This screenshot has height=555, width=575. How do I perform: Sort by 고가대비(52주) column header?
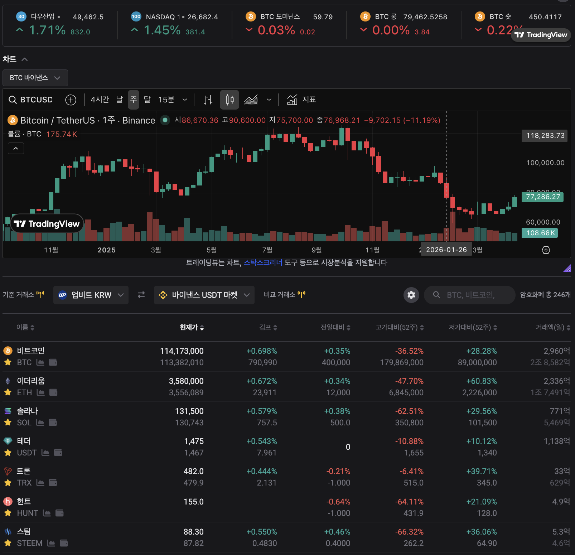coord(400,327)
